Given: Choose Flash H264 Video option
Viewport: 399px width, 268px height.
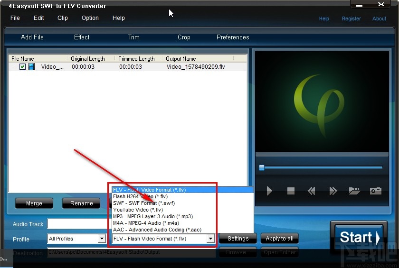Looking at the screenshot, I should tap(183, 196).
